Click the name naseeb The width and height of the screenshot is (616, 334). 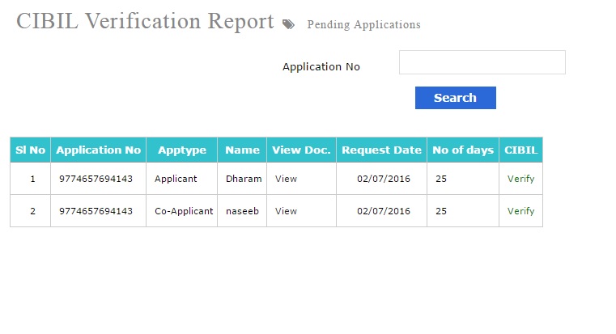pyautogui.click(x=242, y=211)
